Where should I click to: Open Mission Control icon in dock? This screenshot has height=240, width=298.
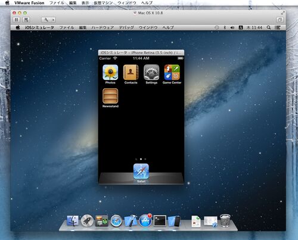tap(101, 221)
